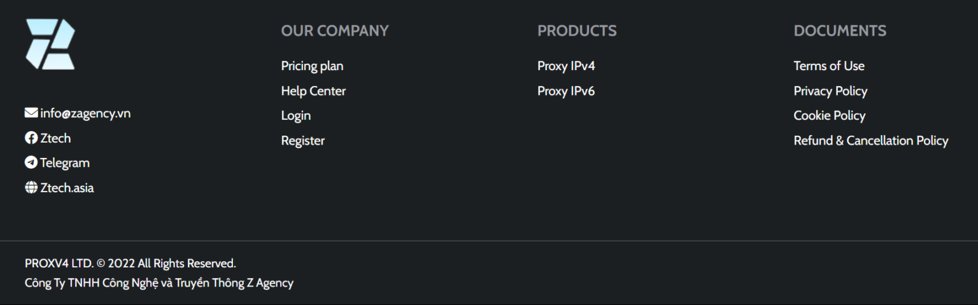Open the info@zagency.vn email link
The width and height of the screenshot is (978, 305).
(x=85, y=113)
